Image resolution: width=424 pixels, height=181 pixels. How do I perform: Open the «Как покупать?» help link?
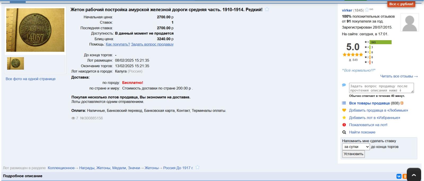coord(118,44)
